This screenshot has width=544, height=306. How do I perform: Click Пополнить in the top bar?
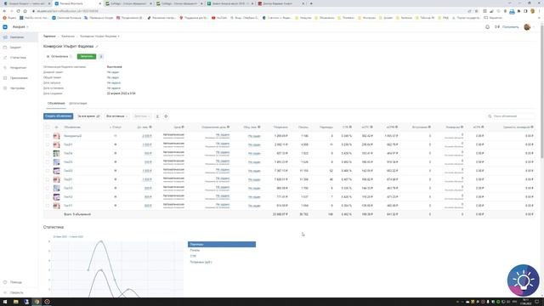510,26
